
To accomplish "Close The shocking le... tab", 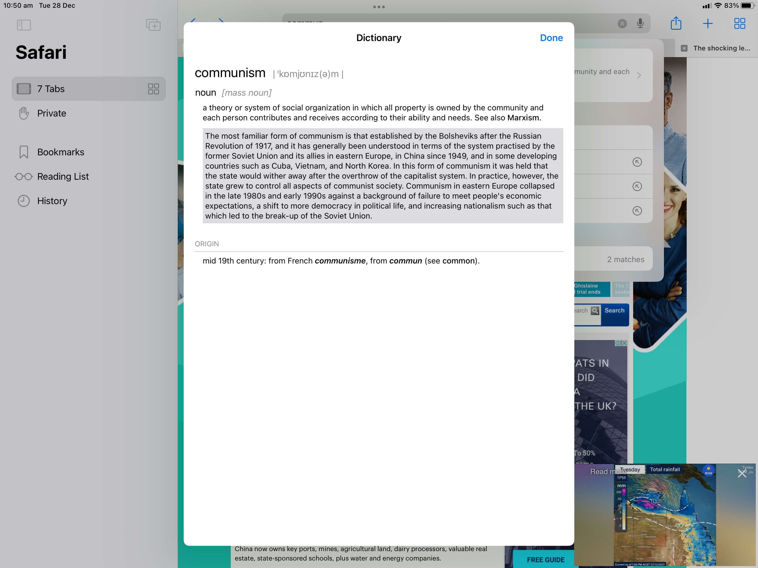I will (x=684, y=48).
